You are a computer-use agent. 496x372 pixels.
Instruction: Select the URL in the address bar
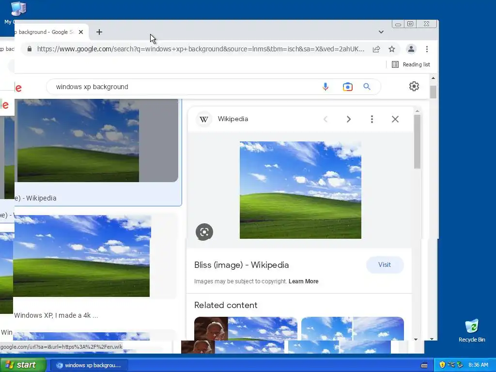[x=201, y=49]
